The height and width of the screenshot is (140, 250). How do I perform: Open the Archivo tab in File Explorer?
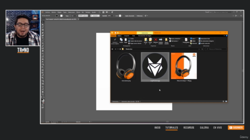click(113, 36)
